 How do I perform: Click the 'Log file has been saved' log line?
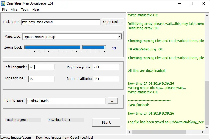pyautogui.click(x=166, y=122)
